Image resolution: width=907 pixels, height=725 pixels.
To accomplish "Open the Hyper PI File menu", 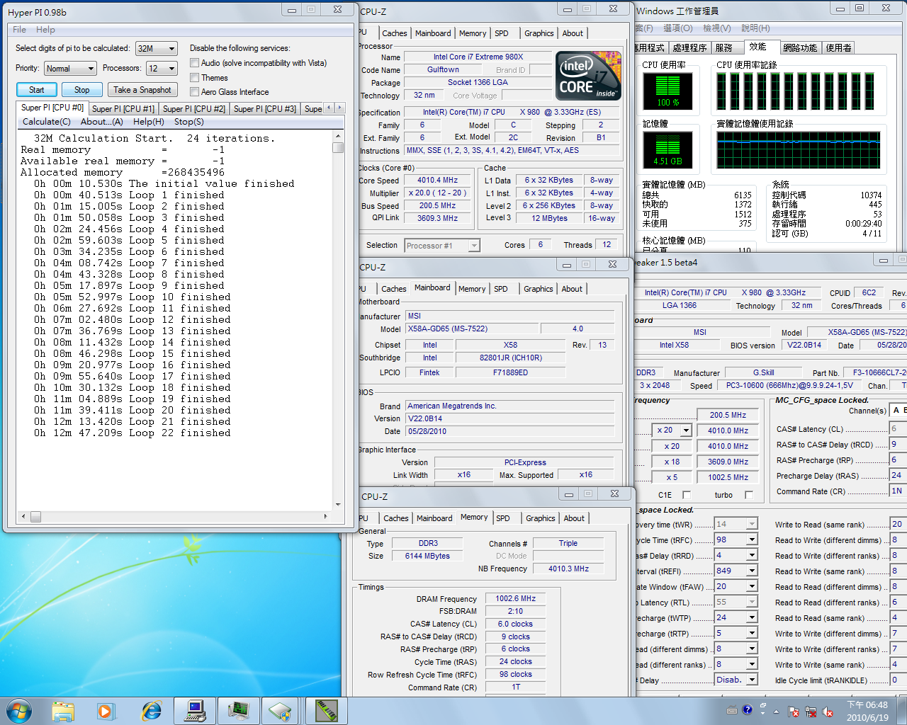I will [19, 30].
